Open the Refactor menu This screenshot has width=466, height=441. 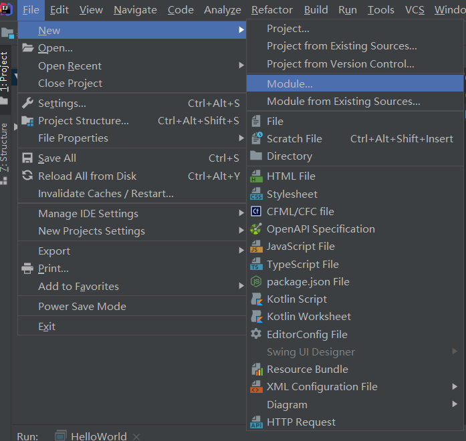click(x=272, y=10)
